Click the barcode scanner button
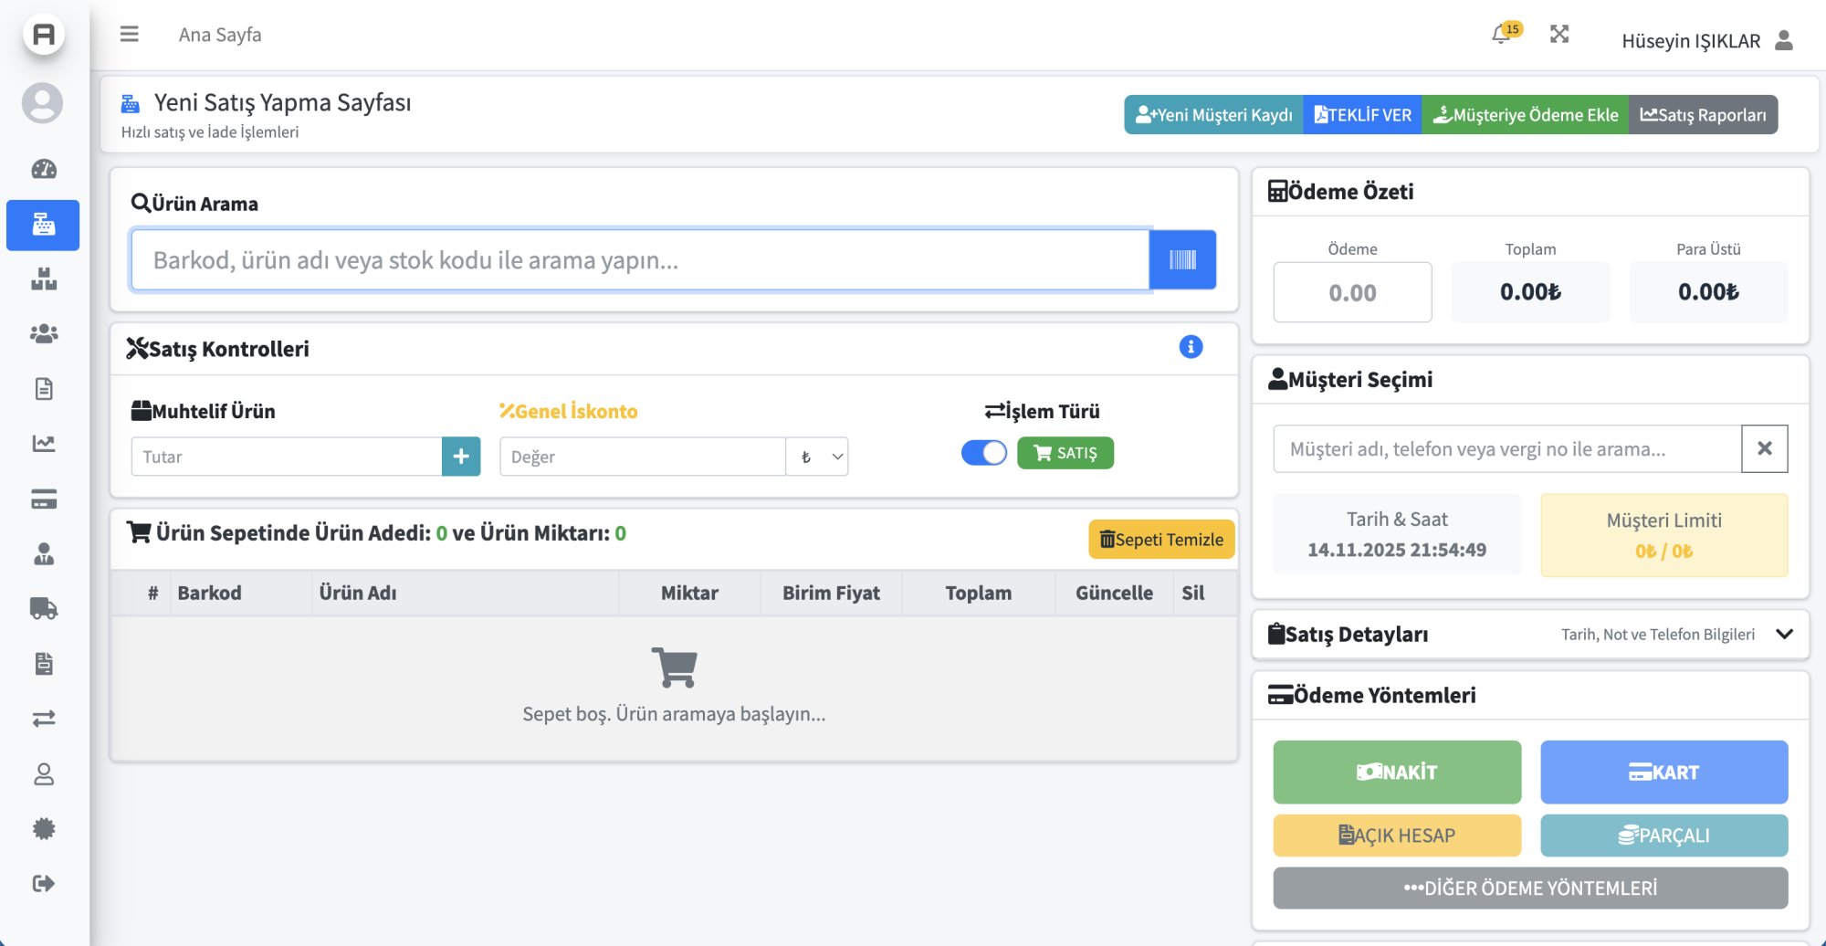Screen dimensions: 1826x946 coord(1182,260)
